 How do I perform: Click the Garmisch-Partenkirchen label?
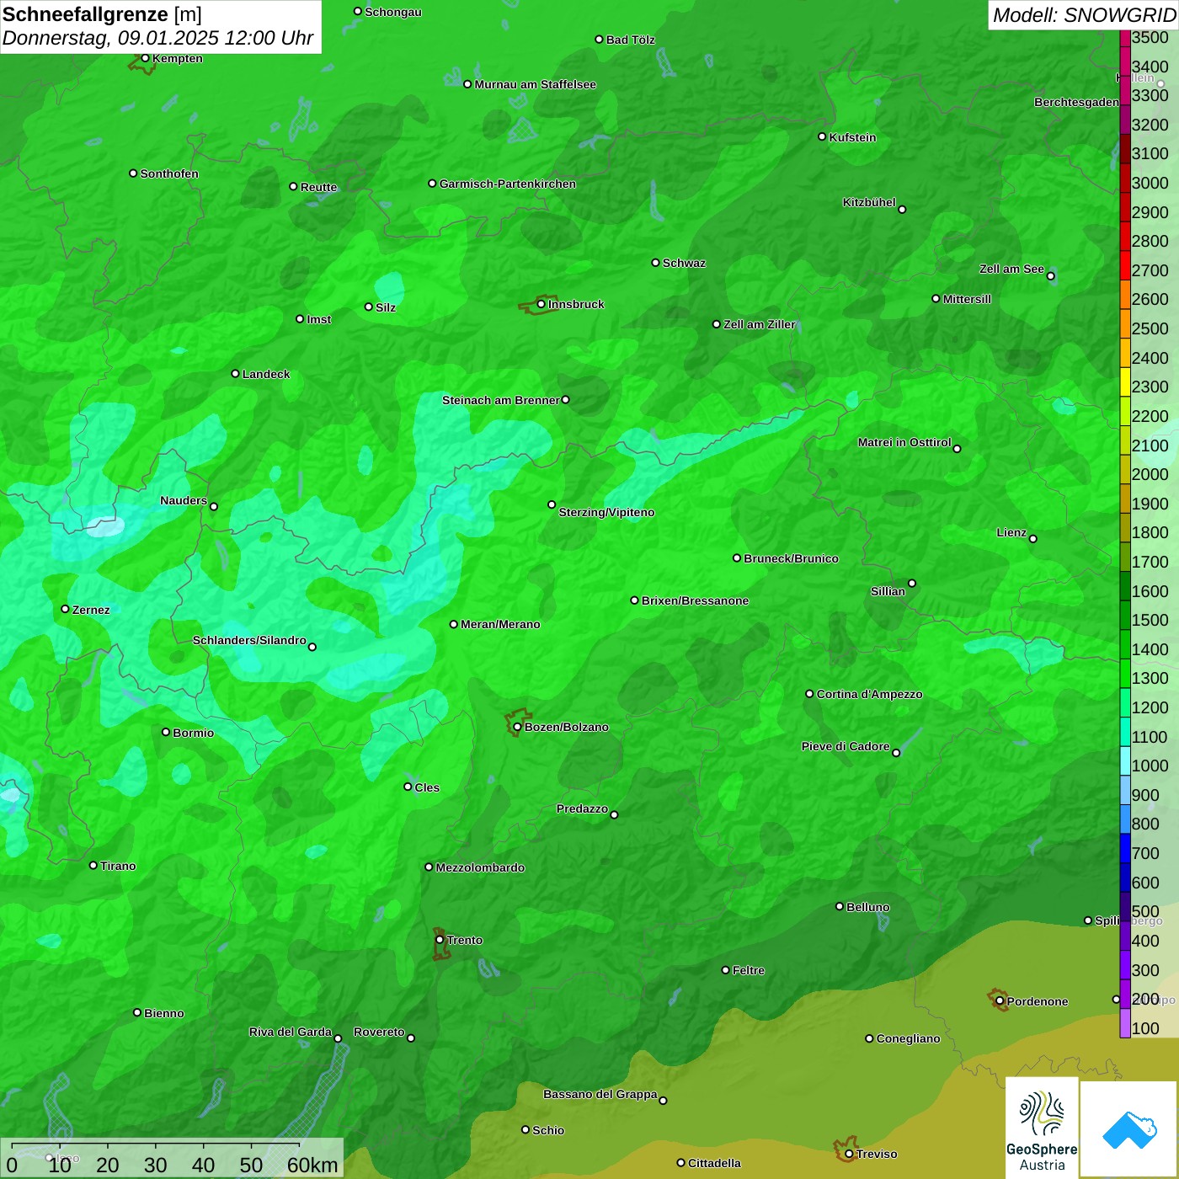point(508,184)
